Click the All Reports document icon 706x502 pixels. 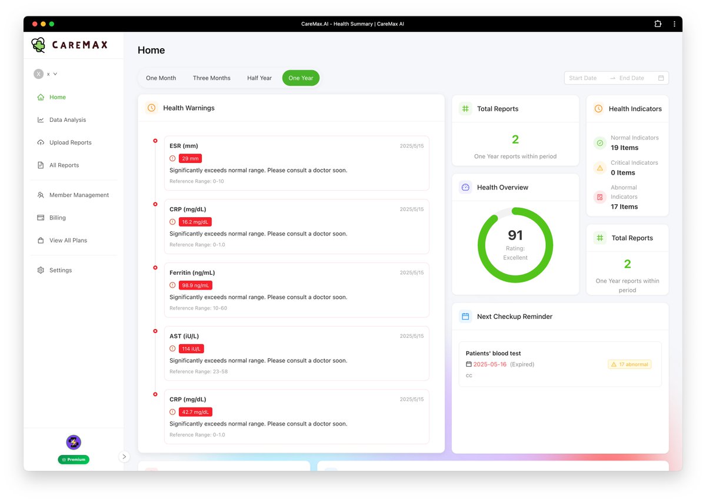tap(41, 165)
